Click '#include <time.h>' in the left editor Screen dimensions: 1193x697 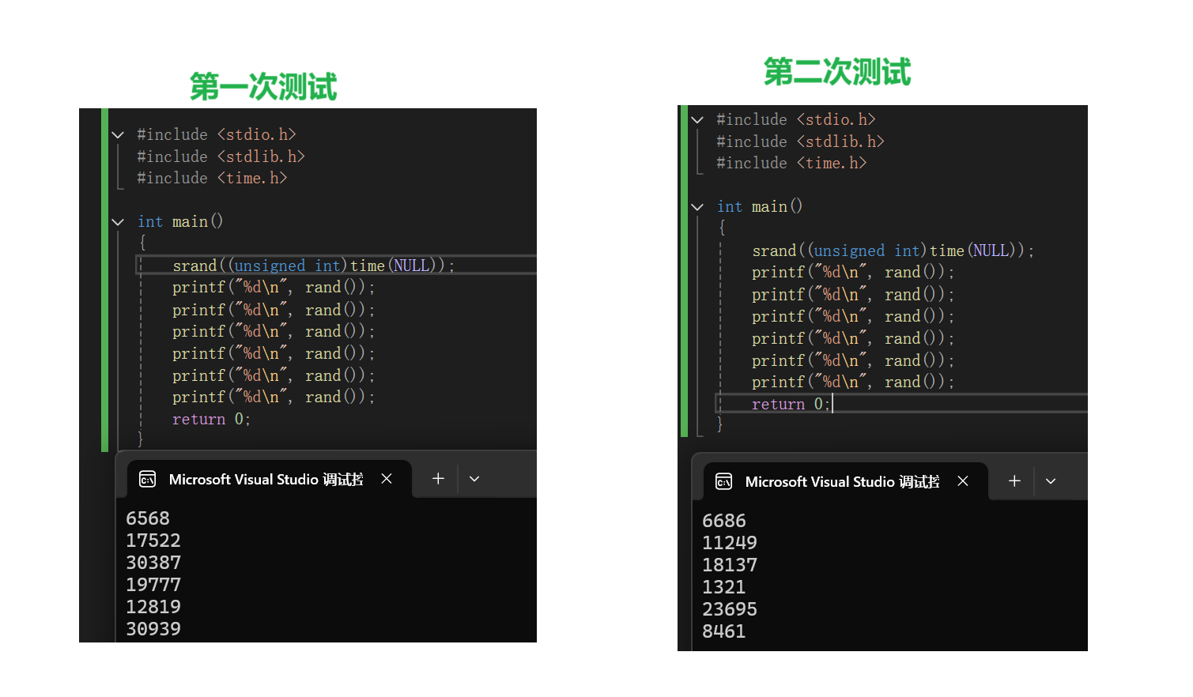(x=212, y=179)
